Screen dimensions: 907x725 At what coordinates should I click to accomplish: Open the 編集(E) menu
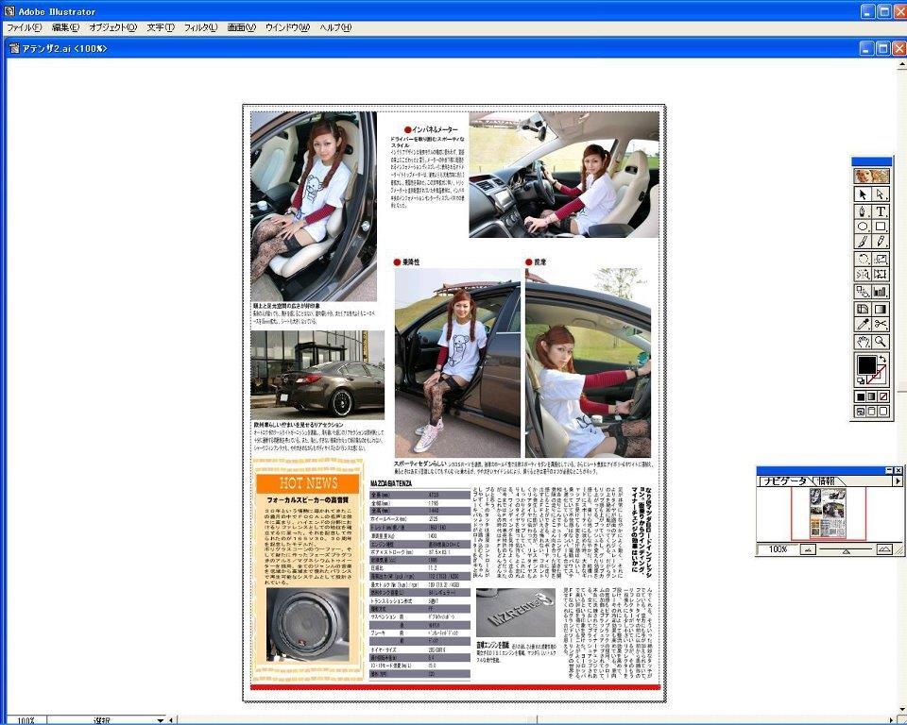pyautogui.click(x=65, y=27)
